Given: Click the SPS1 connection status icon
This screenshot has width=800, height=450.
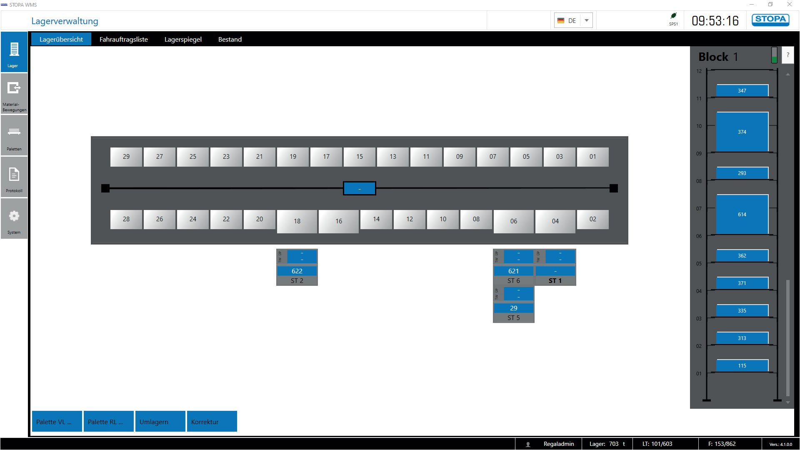Looking at the screenshot, I should 673,17.
